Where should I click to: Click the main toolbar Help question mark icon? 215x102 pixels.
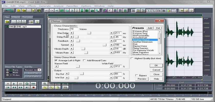(x=191, y=10)
